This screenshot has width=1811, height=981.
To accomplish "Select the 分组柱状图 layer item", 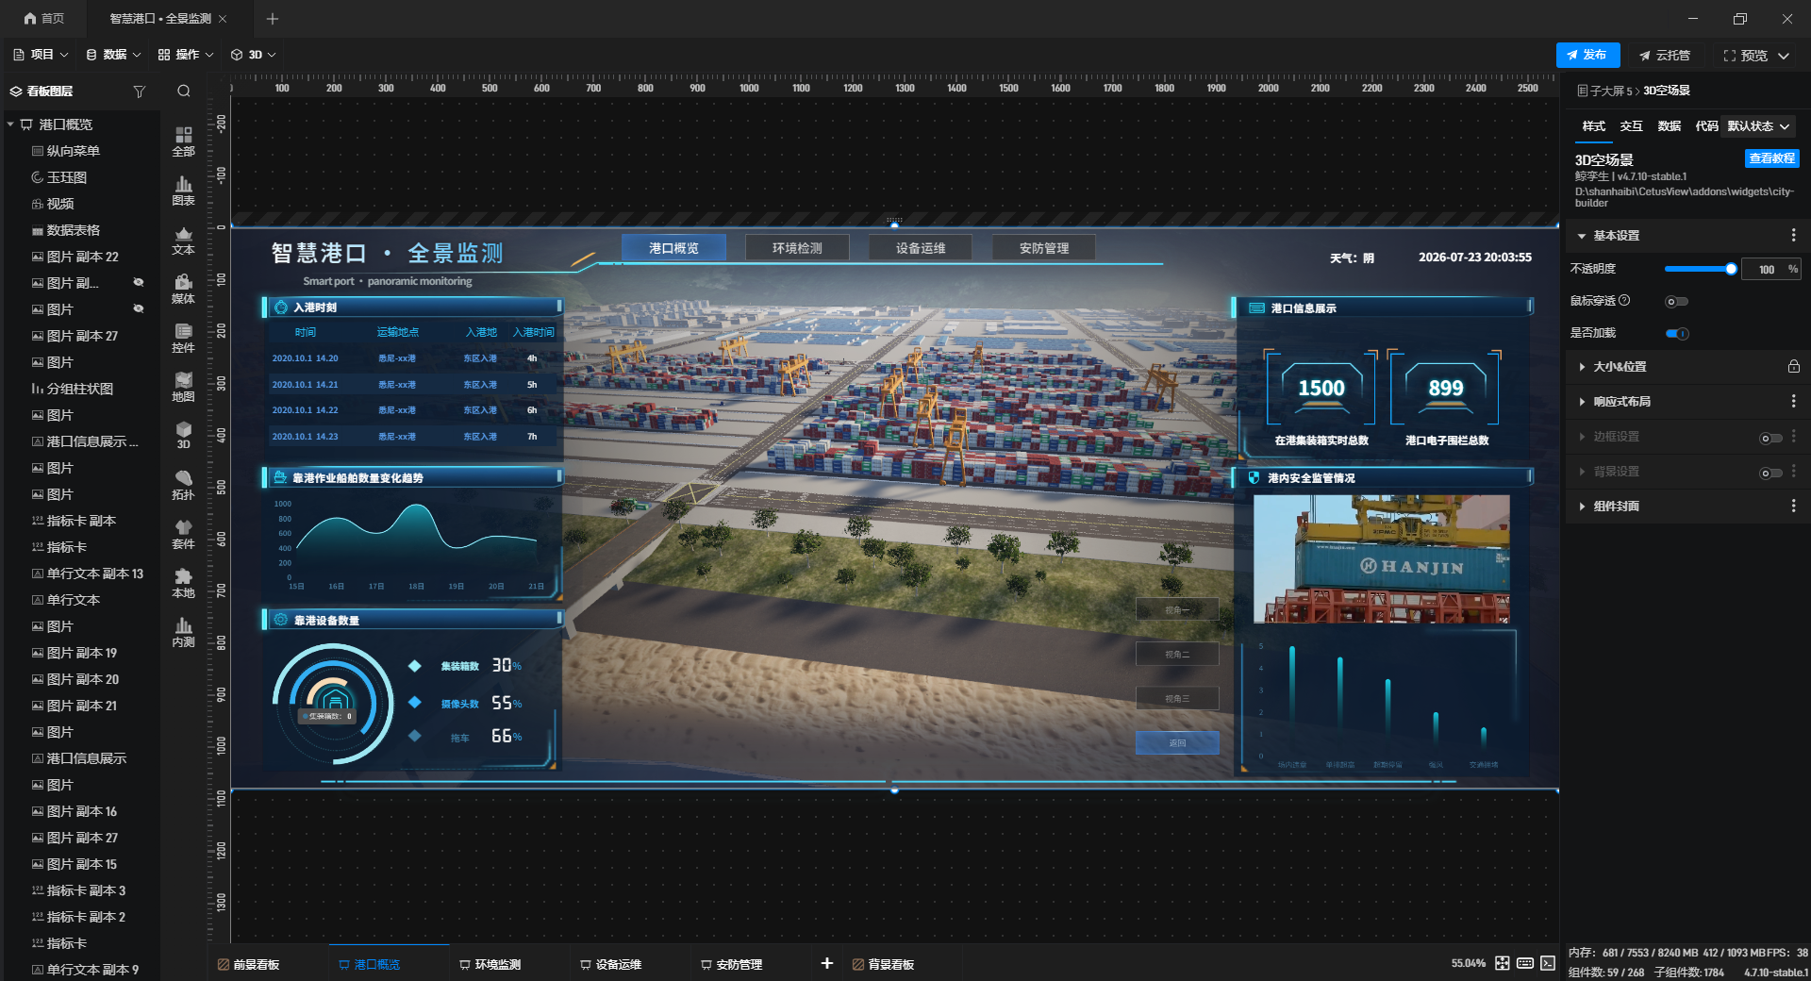I will click(x=80, y=389).
